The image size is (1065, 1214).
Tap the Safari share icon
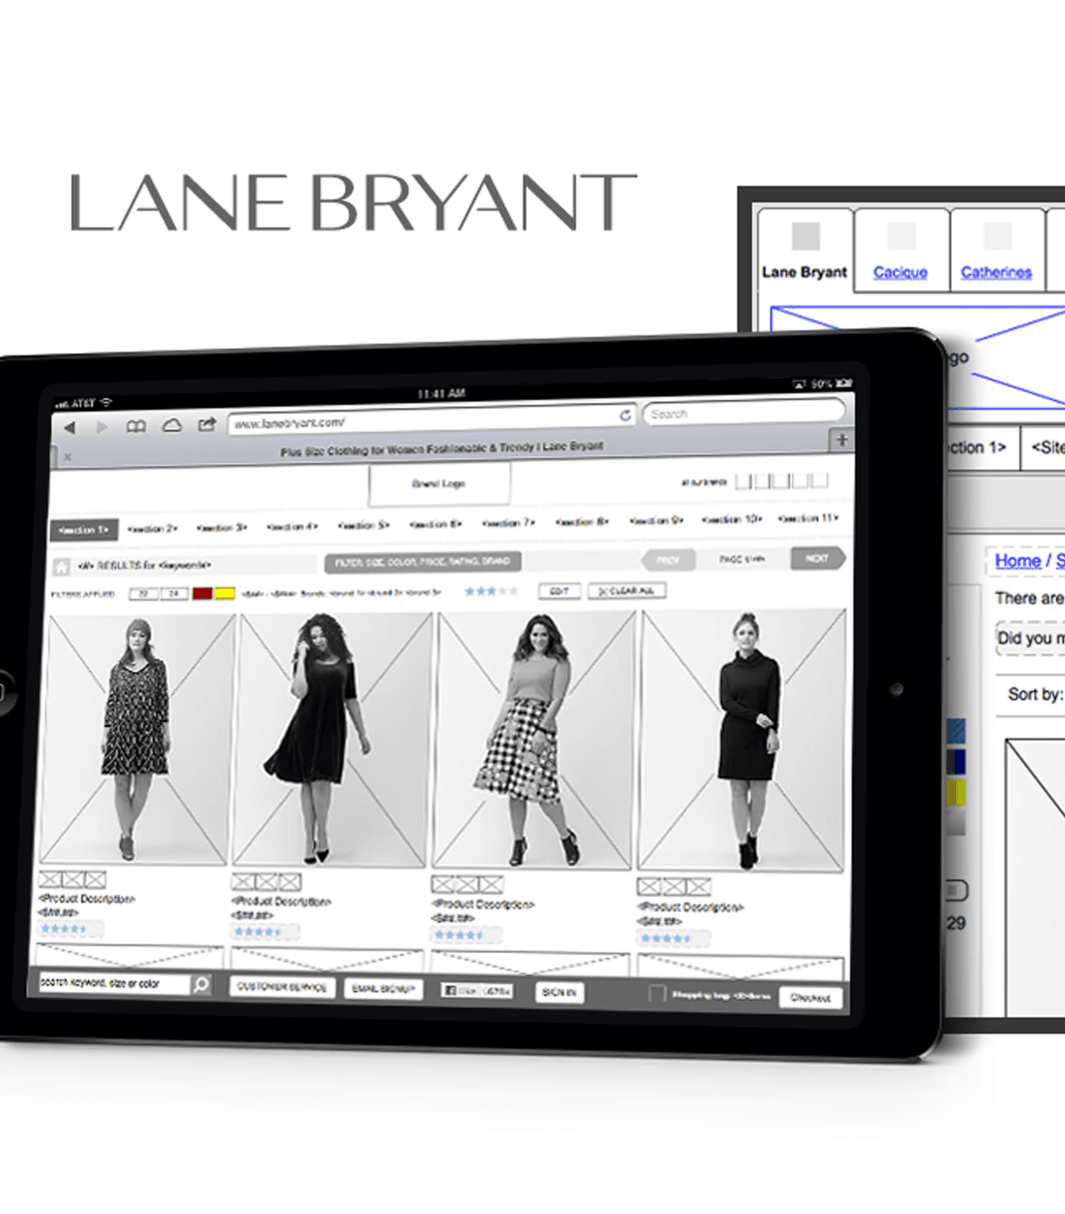207,424
